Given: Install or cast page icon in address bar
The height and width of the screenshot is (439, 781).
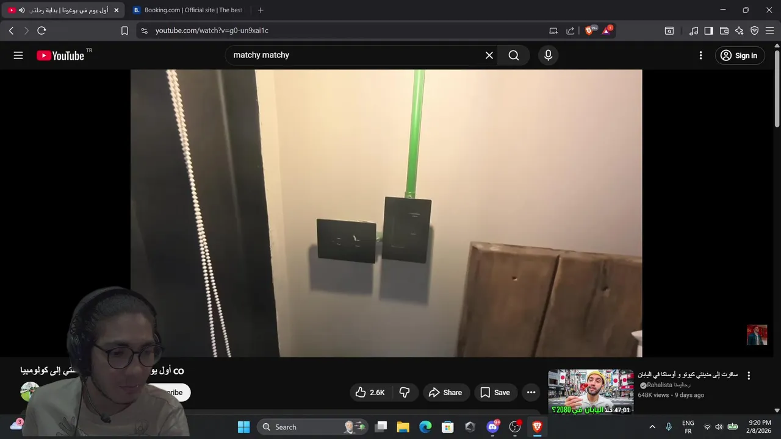Looking at the screenshot, I should [553, 30].
